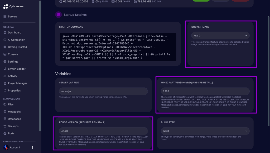Click the Cybrancee logo icon

(6, 7)
